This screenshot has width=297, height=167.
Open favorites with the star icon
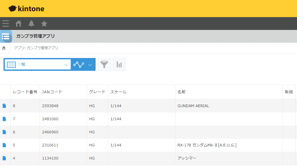pos(44,24)
